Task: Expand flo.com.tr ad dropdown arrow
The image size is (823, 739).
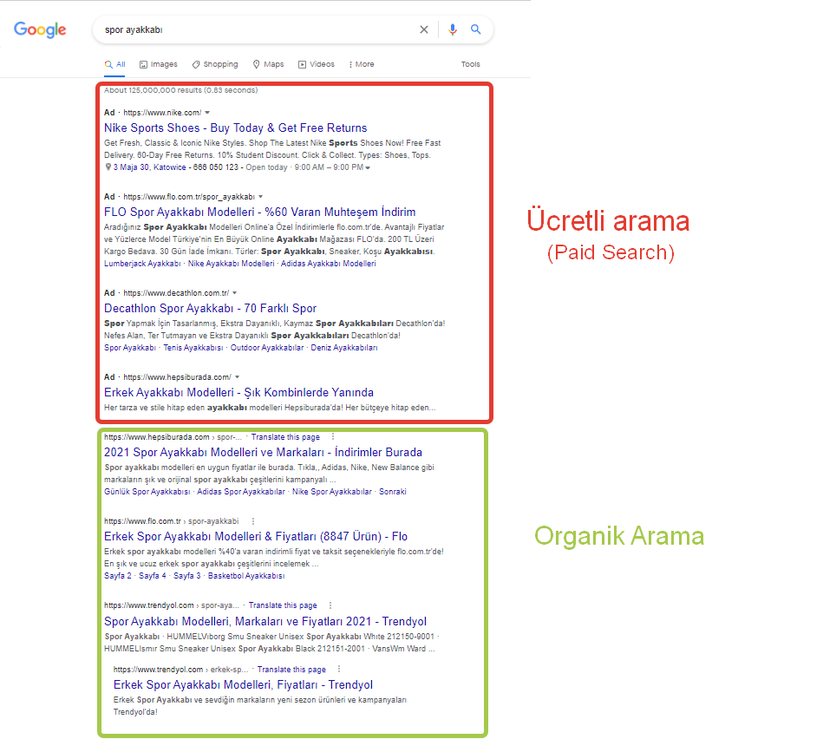Action: click(260, 196)
